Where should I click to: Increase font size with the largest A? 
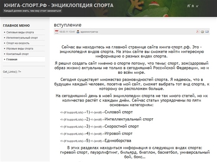coord(188,6)
